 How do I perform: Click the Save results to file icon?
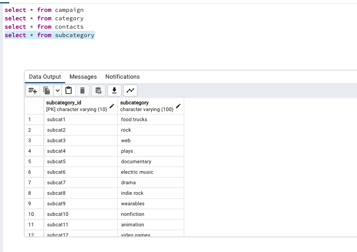click(x=114, y=90)
